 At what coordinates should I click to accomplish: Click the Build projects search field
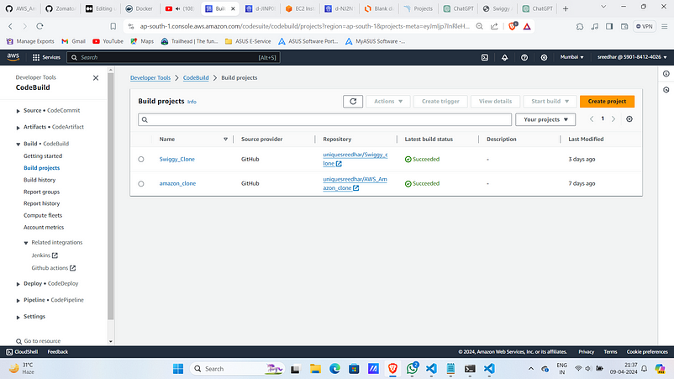click(325, 119)
